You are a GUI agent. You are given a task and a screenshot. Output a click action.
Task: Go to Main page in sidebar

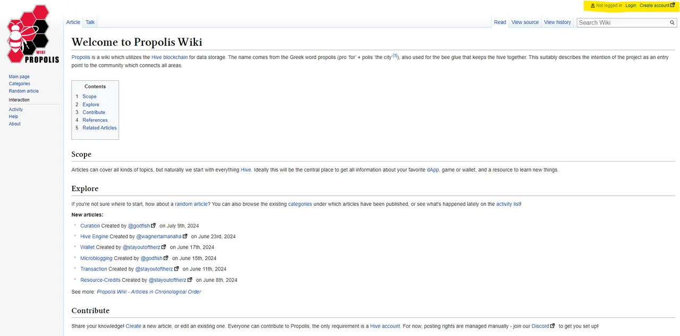19,77
